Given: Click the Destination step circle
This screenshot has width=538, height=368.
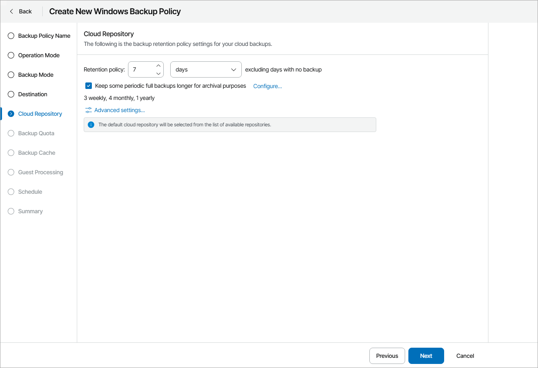Looking at the screenshot, I should click(11, 94).
